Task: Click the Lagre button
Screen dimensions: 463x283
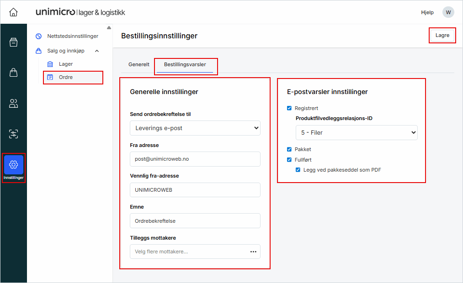Action: [x=442, y=36]
